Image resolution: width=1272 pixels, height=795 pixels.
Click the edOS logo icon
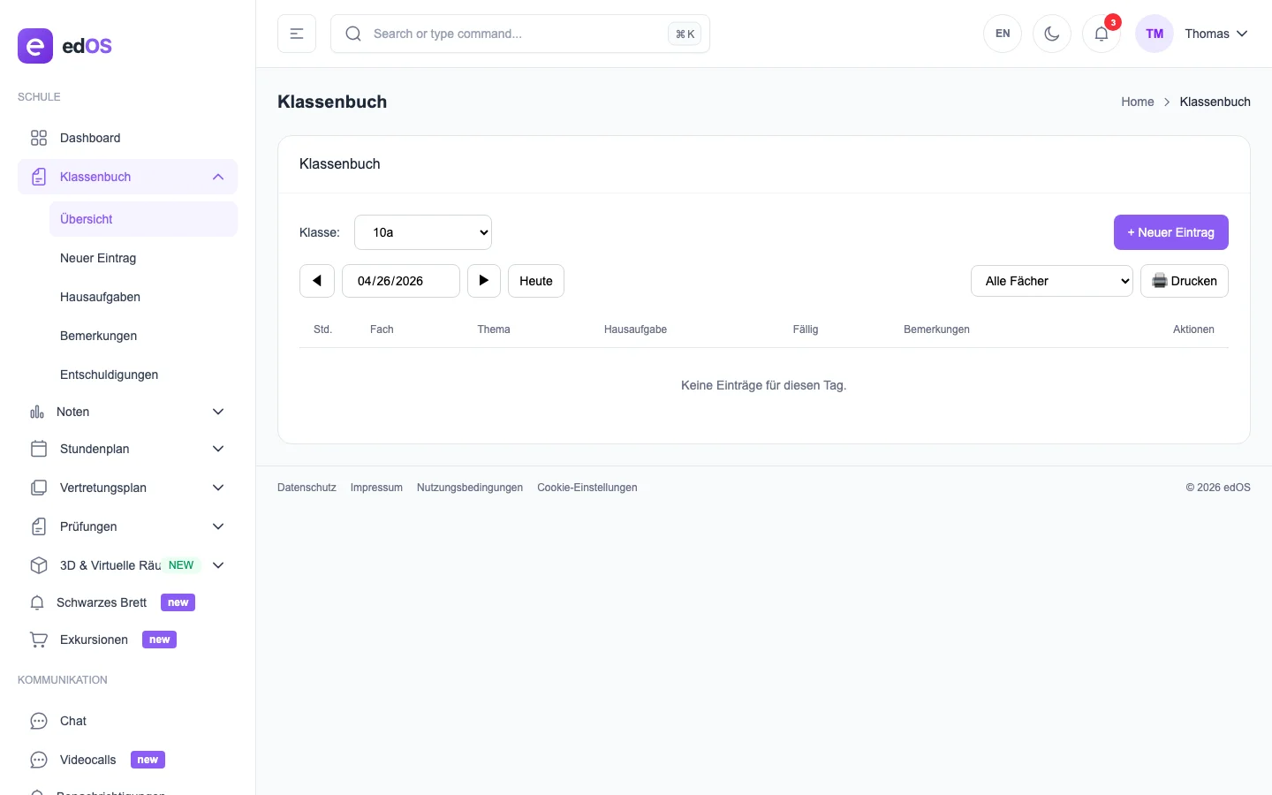coord(35,46)
